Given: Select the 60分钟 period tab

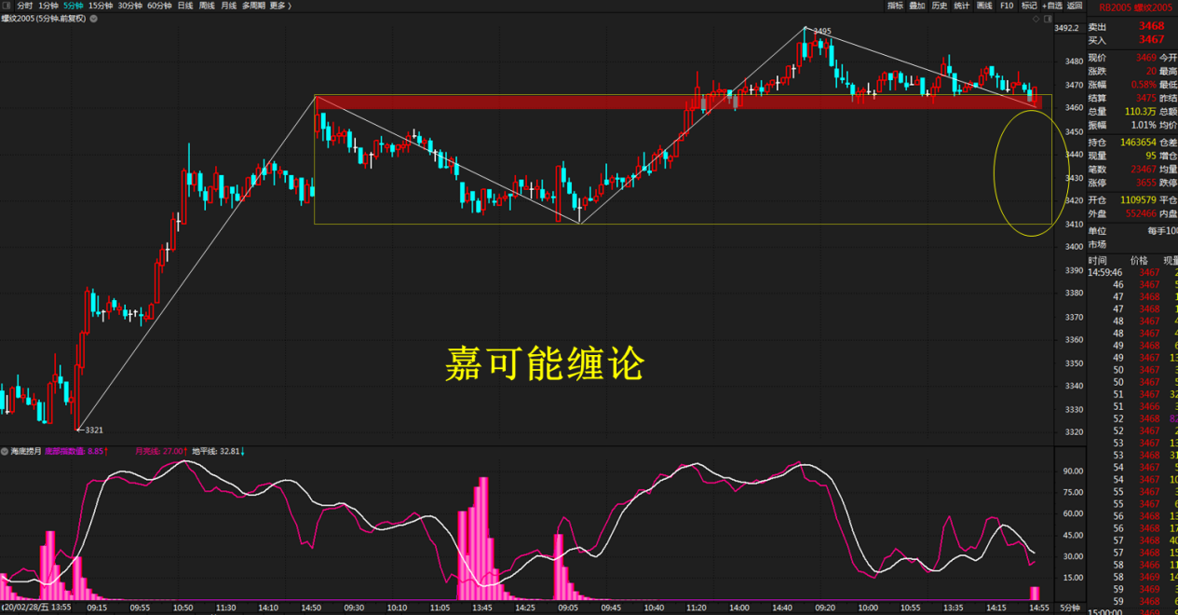Looking at the screenshot, I should tap(160, 6).
